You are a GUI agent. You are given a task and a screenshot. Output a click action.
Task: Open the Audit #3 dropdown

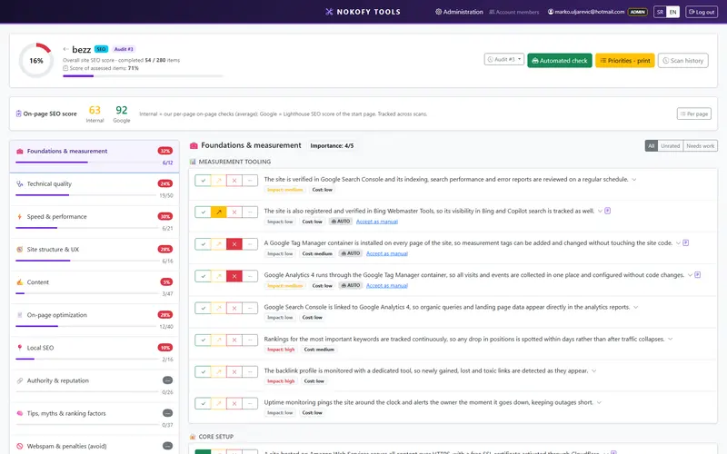tap(504, 59)
